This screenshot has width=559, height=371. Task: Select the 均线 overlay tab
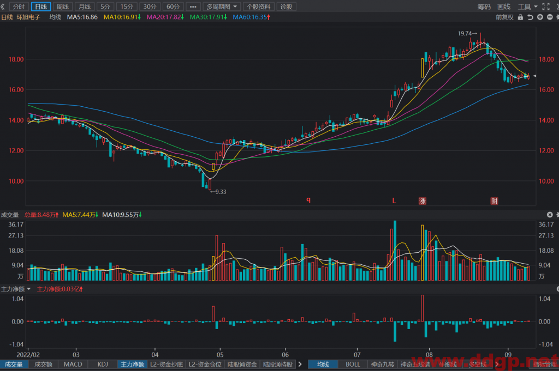click(323, 364)
